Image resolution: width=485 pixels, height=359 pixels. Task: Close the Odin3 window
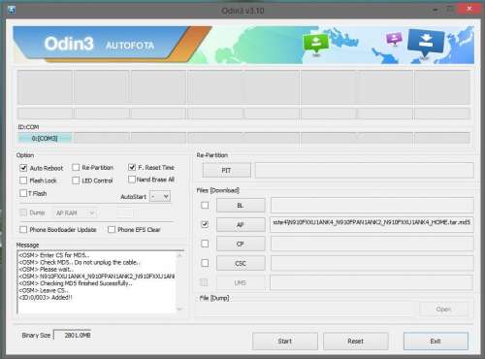(469, 9)
